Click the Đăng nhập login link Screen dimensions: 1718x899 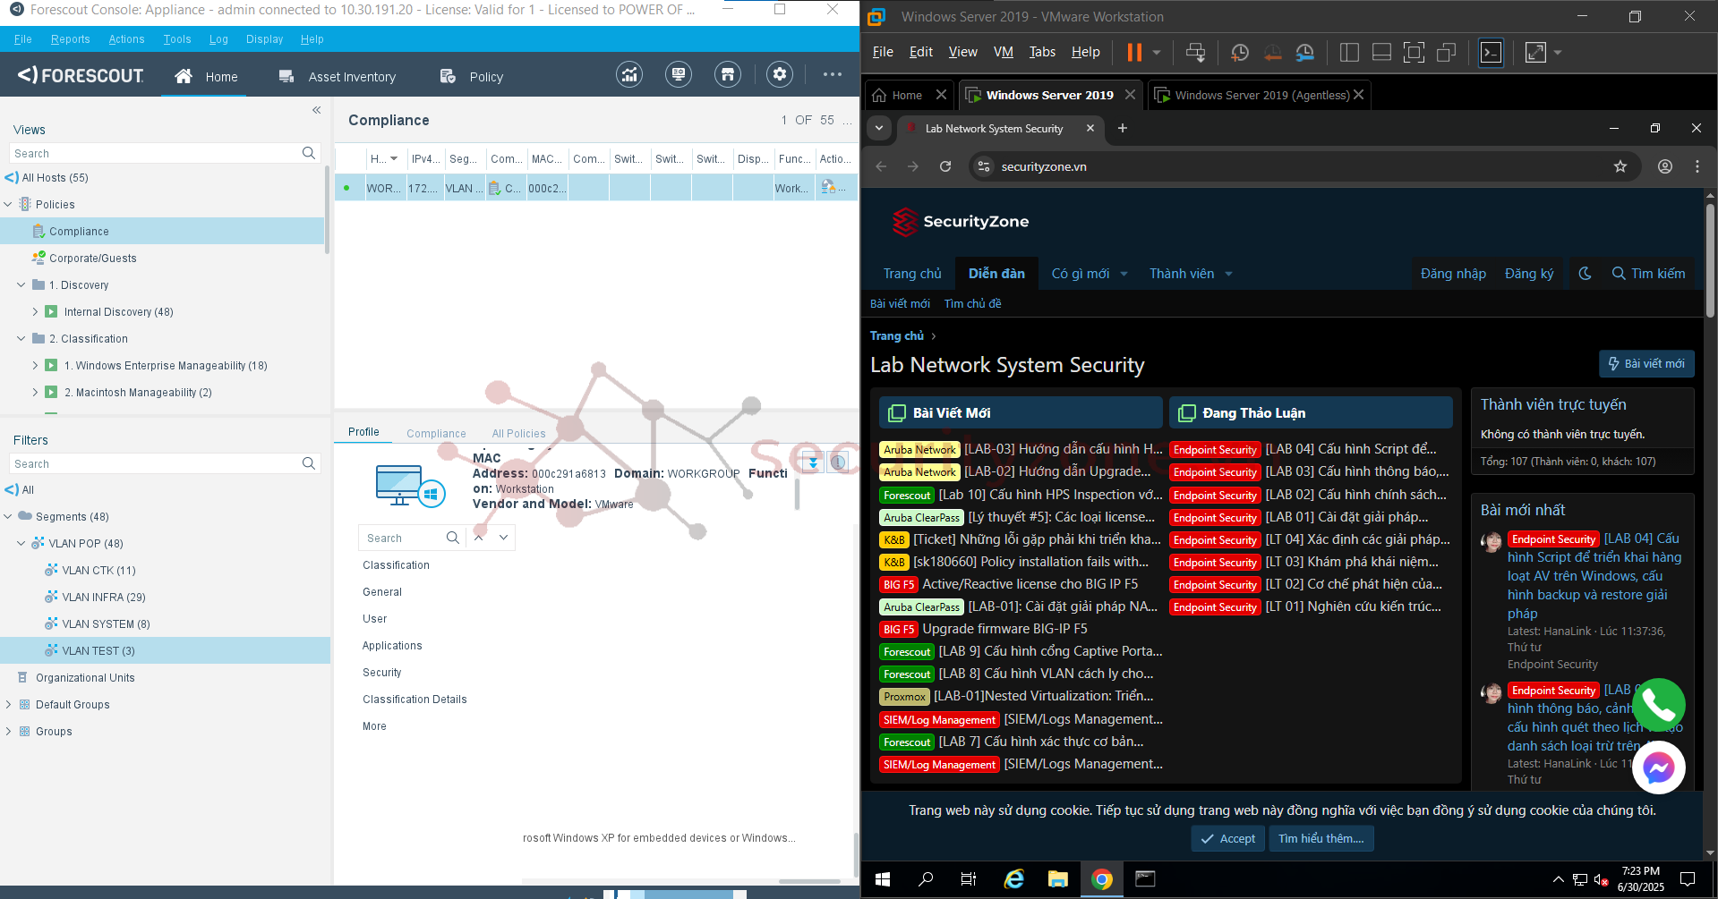(x=1453, y=274)
